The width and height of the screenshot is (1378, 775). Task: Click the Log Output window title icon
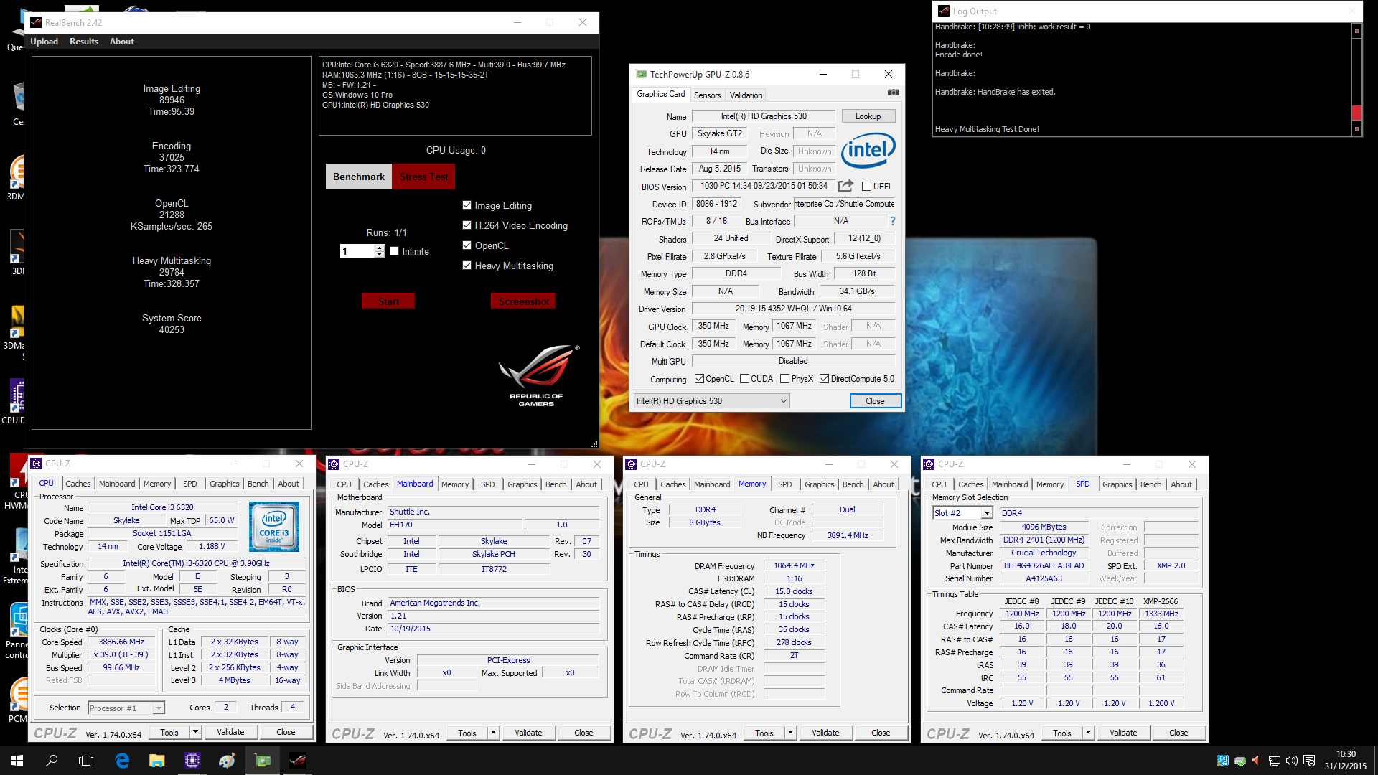click(944, 11)
